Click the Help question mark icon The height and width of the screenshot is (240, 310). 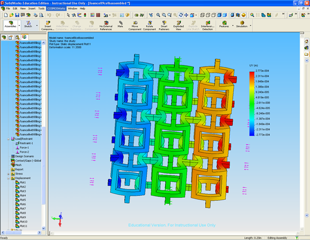point(127,15)
